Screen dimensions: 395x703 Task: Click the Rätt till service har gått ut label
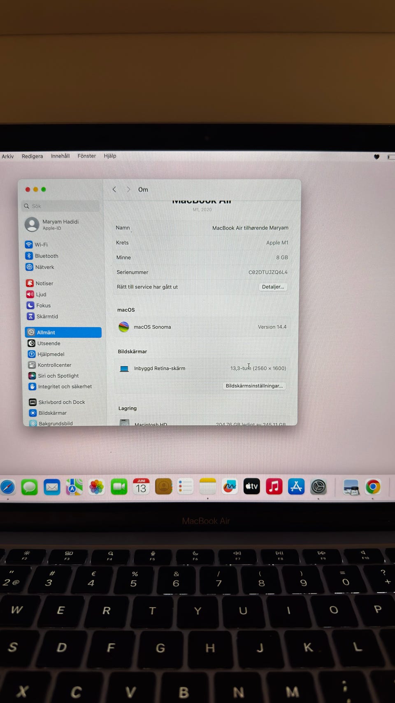[147, 287]
